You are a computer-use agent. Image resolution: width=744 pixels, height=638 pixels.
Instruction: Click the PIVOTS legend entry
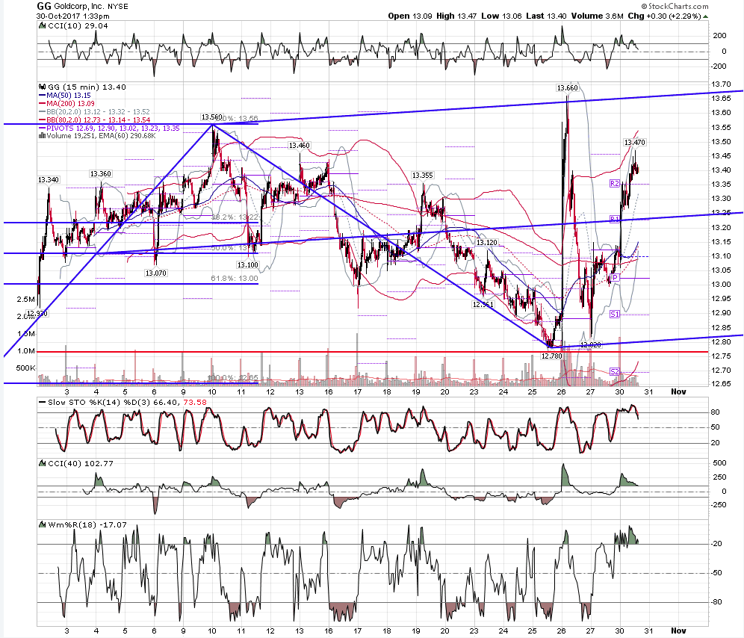pyautogui.click(x=109, y=128)
